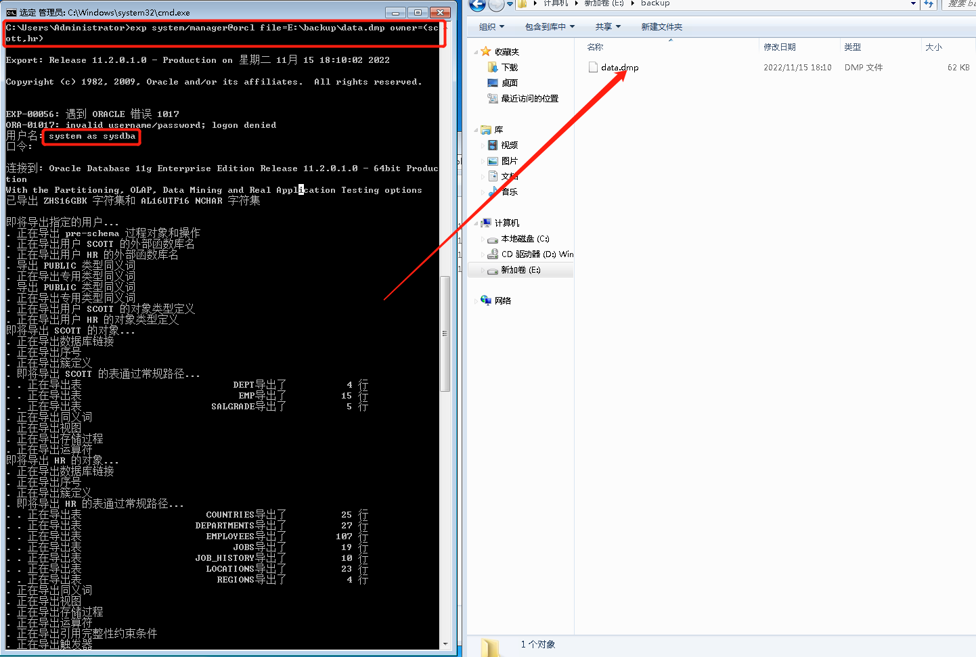Viewport: 976px width, 657px height.
Task: Click the 库 libraries icon
Action: coord(486,129)
